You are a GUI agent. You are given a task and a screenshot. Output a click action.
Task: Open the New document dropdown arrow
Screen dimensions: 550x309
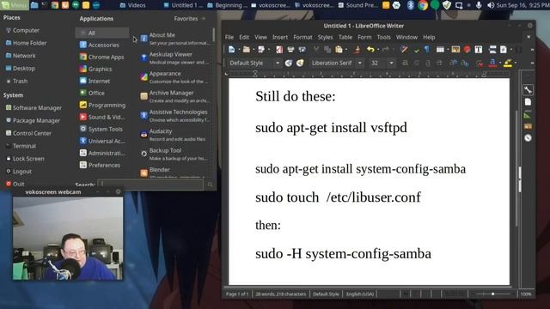pyautogui.click(x=239, y=50)
